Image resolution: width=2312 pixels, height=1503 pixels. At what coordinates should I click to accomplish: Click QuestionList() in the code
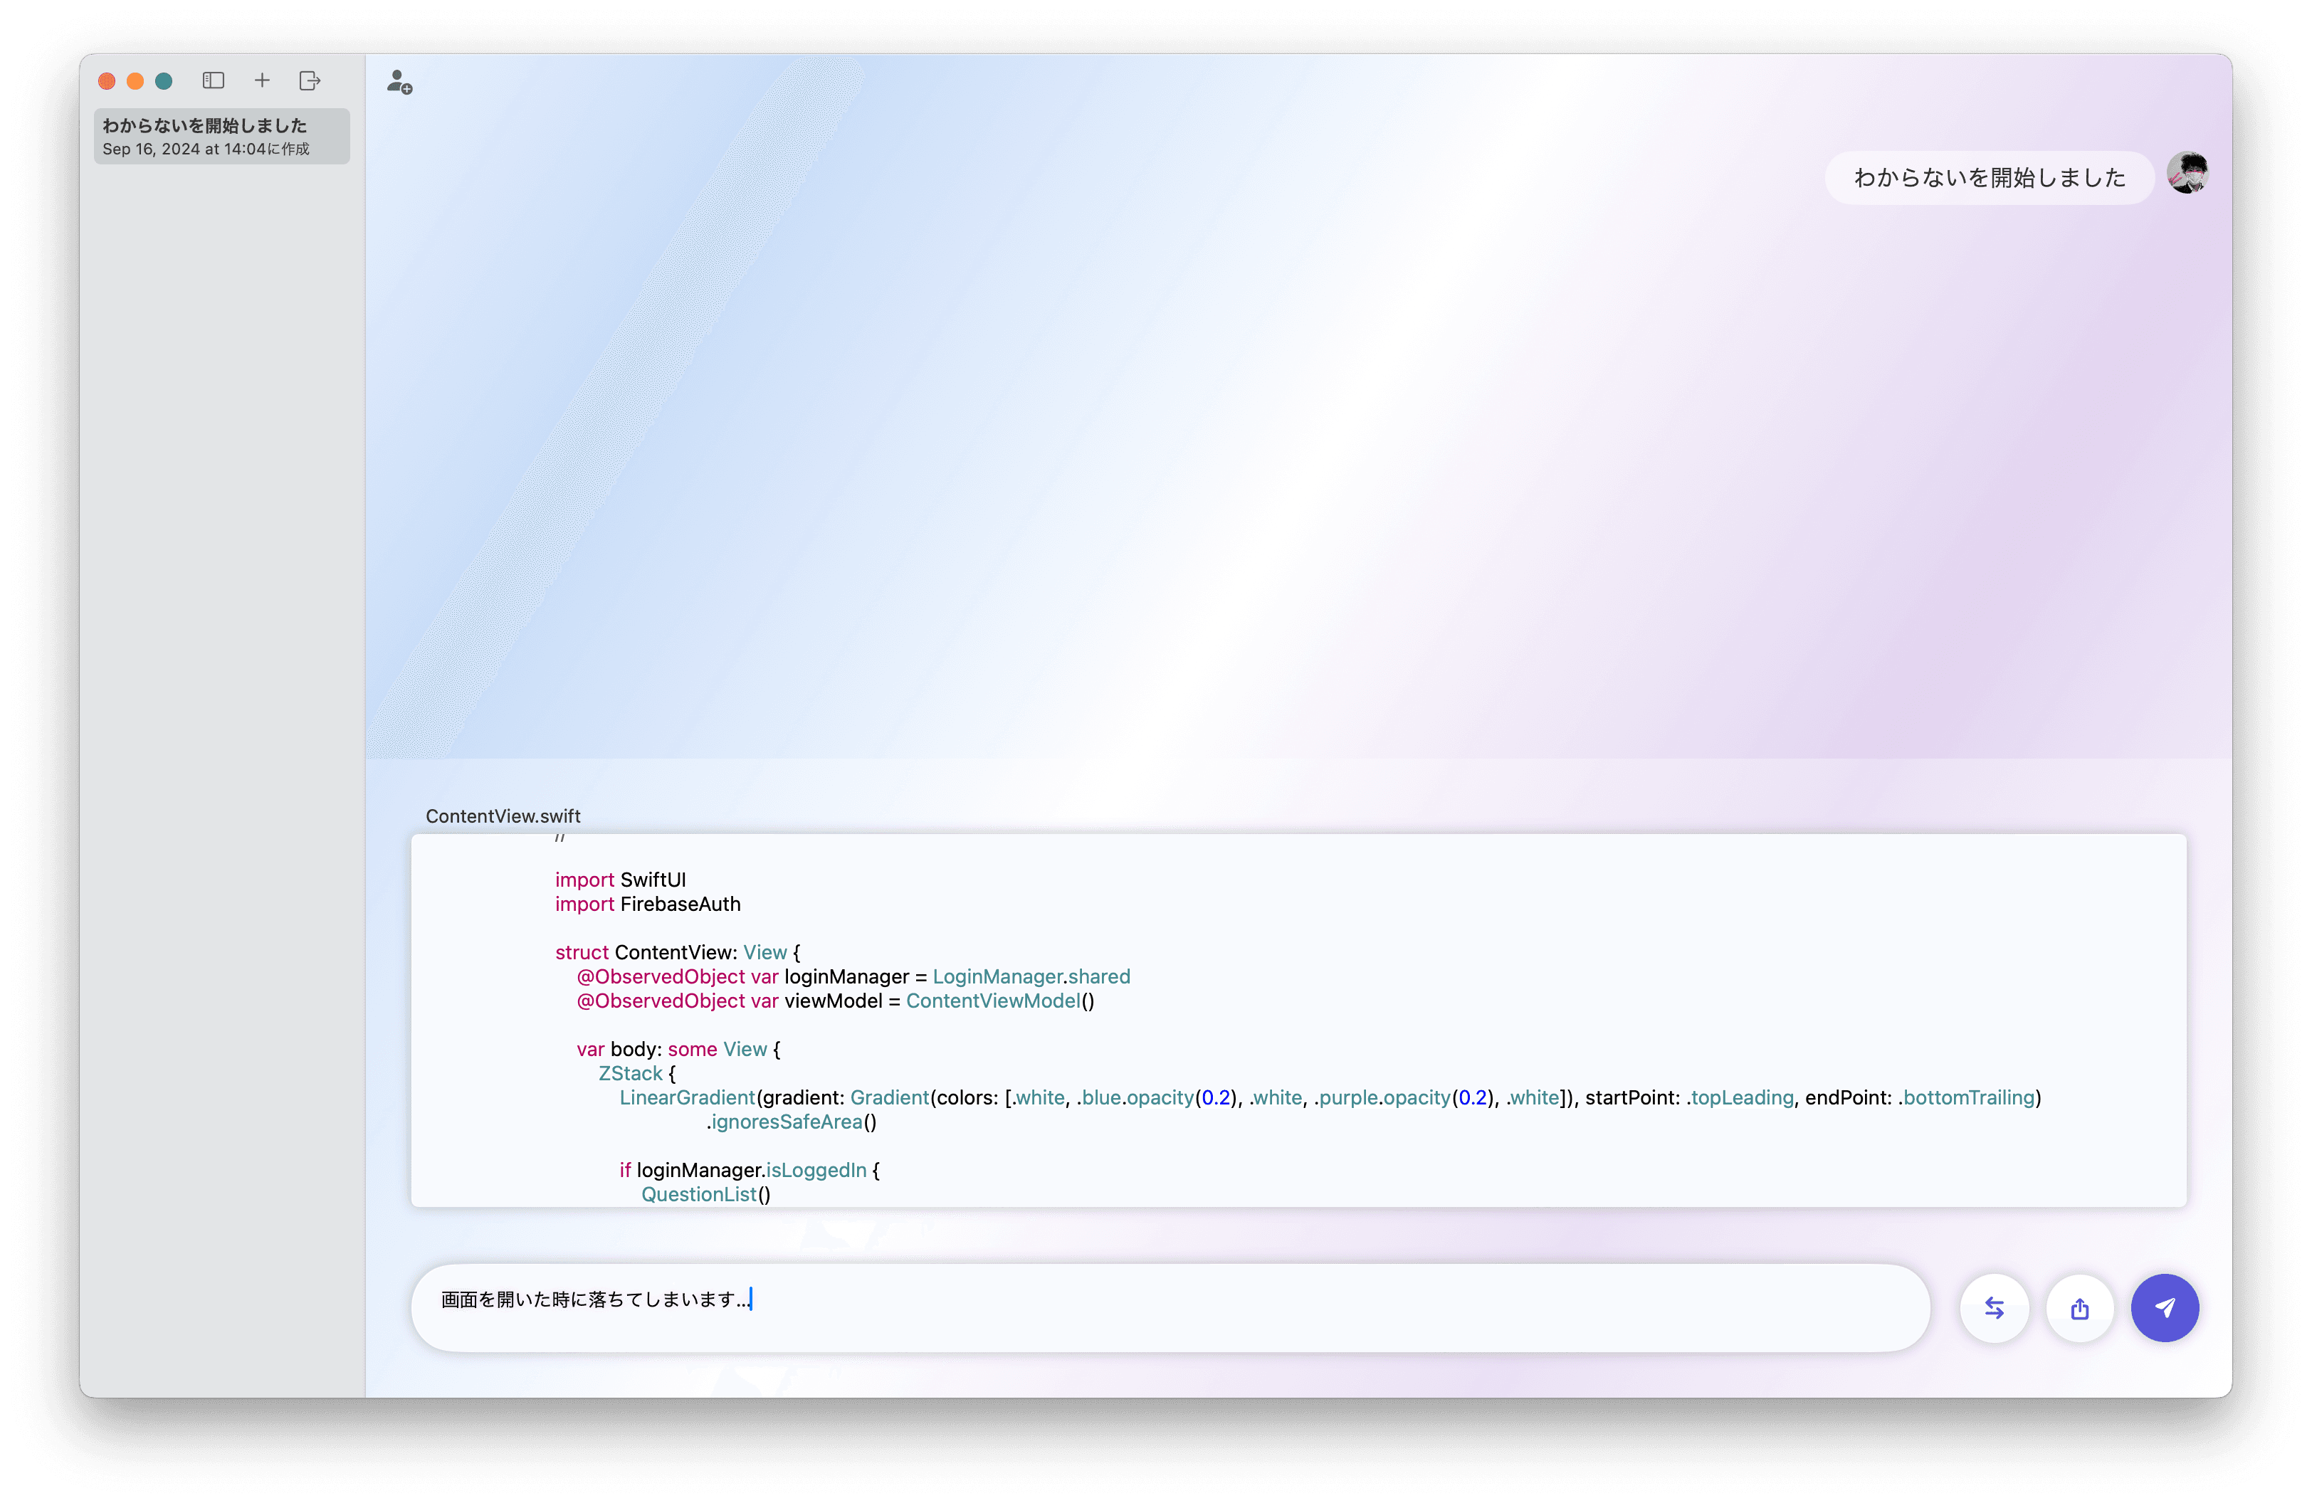click(706, 1194)
